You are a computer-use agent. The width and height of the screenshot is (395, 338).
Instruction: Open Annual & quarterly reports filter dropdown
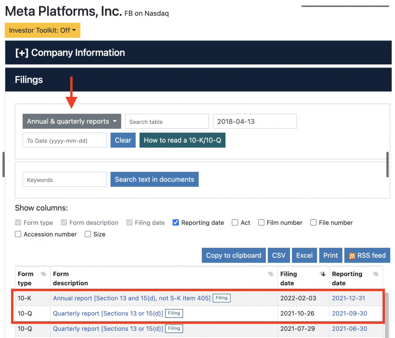coord(72,121)
